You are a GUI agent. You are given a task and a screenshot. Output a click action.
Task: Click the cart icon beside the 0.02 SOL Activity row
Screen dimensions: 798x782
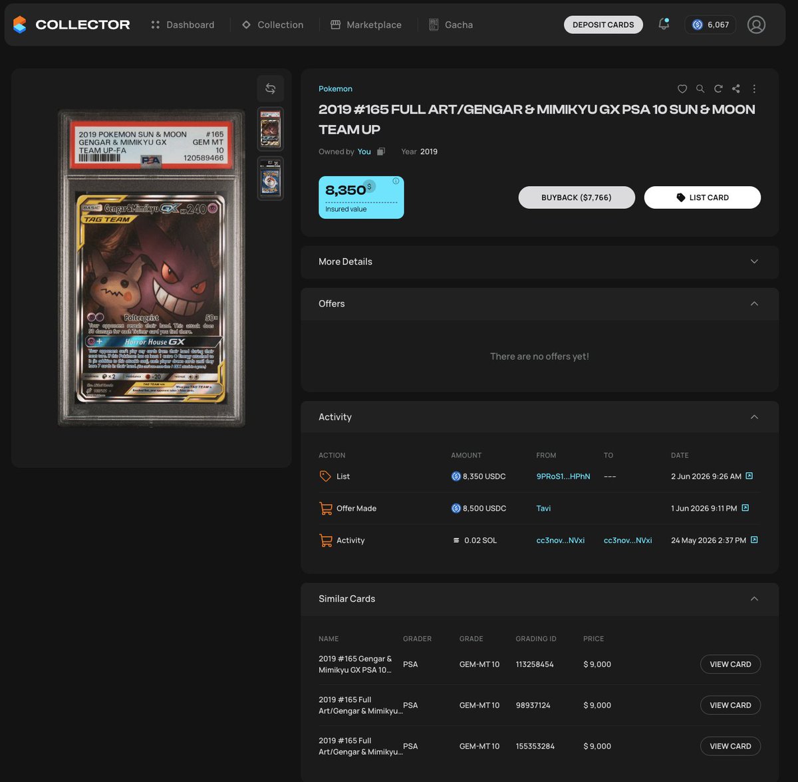[x=326, y=540]
